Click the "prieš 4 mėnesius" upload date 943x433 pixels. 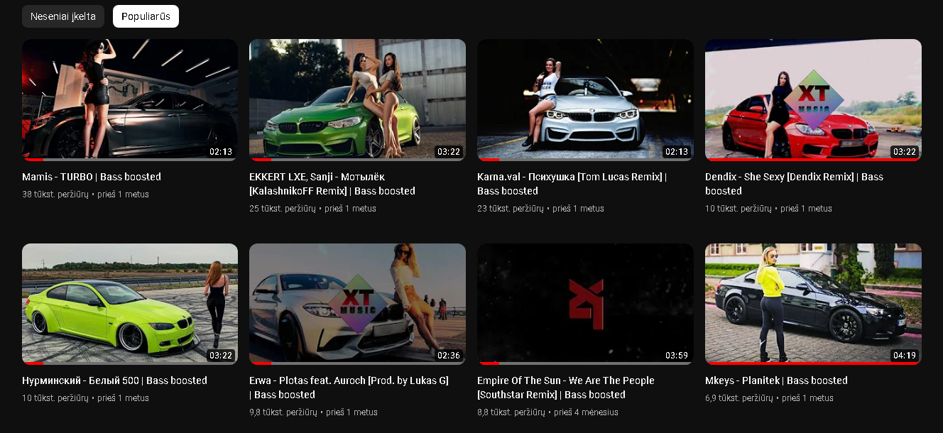(x=586, y=412)
